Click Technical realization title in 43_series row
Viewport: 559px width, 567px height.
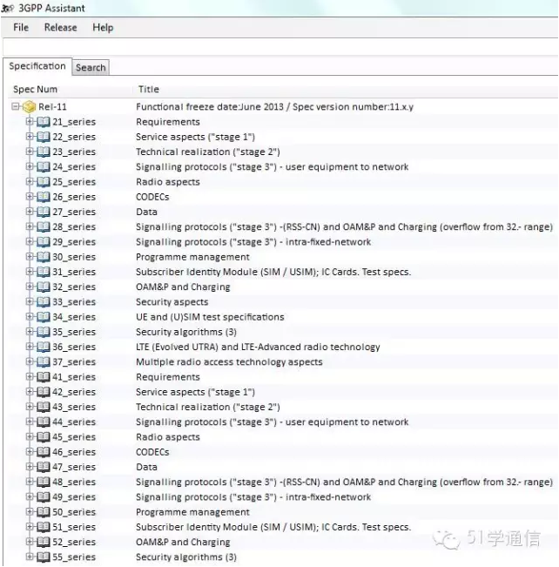point(208,407)
